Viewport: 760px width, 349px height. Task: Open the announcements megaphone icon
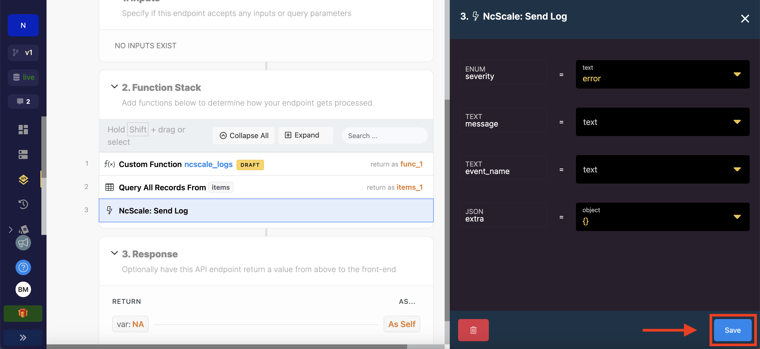23,243
